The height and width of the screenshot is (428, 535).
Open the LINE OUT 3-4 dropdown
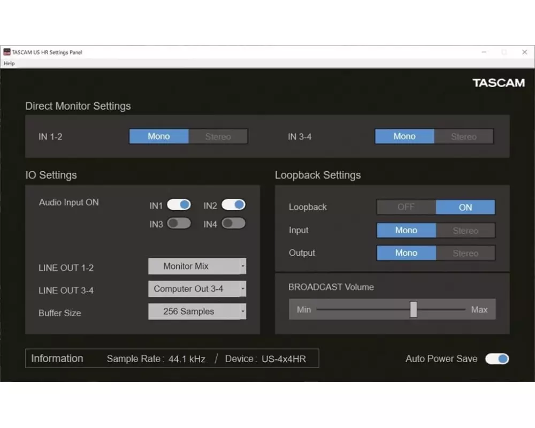(197, 289)
